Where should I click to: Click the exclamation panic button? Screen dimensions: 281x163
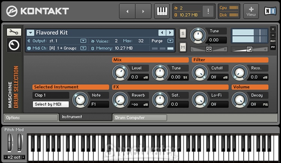(x=208, y=12)
